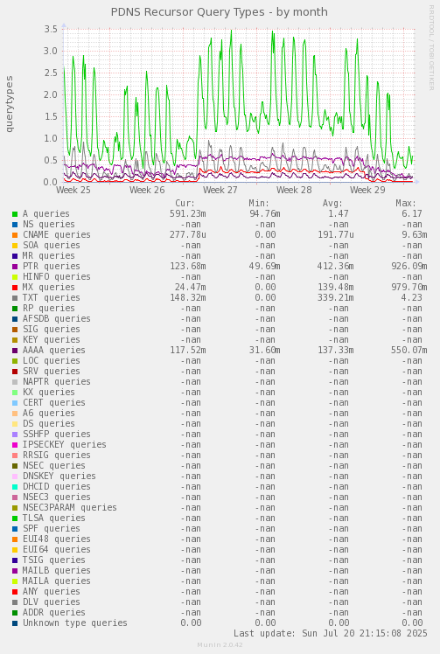The width and height of the screenshot is (440, 654).
Task: Click the red MX queries color swatch
Action: (x=15, y=288)
